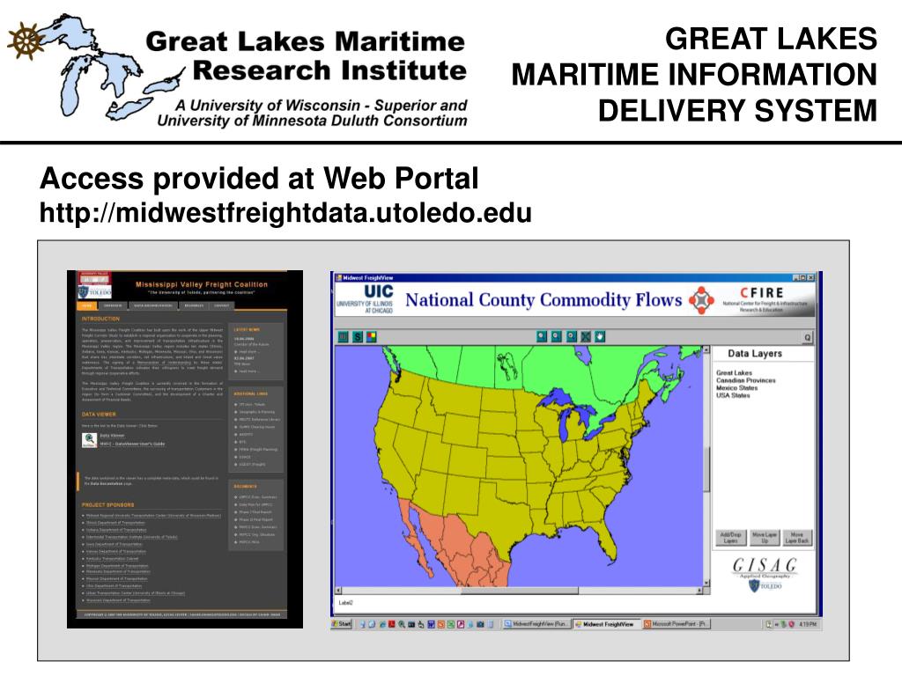Open the Contact tab on coalition site
This screenshot has width=902, height=676.
point(221,305)
